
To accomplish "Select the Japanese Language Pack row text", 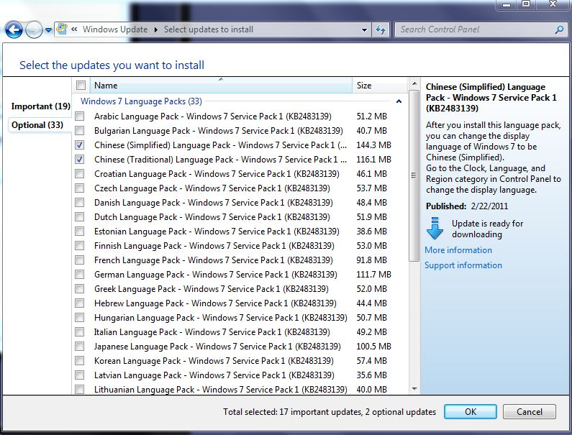I will click(217, 347).
